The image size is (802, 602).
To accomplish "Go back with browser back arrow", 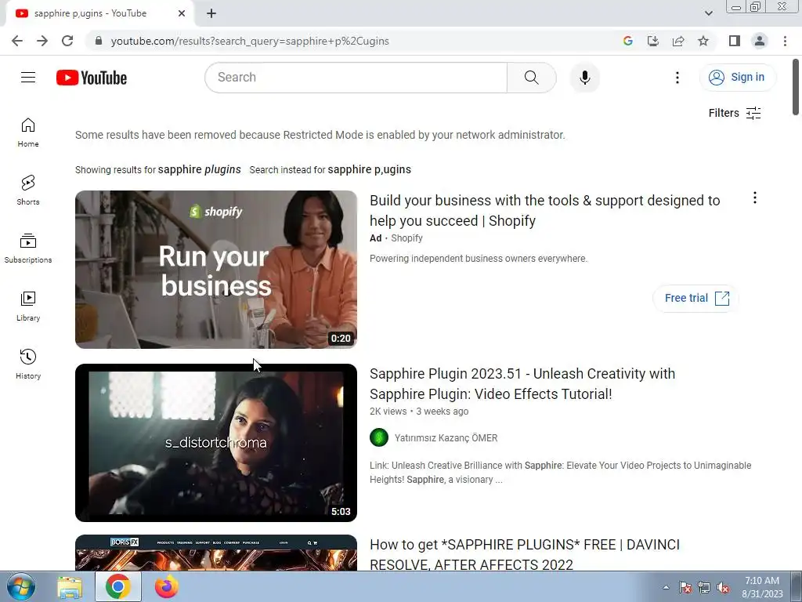I will [x=17, y=41].
